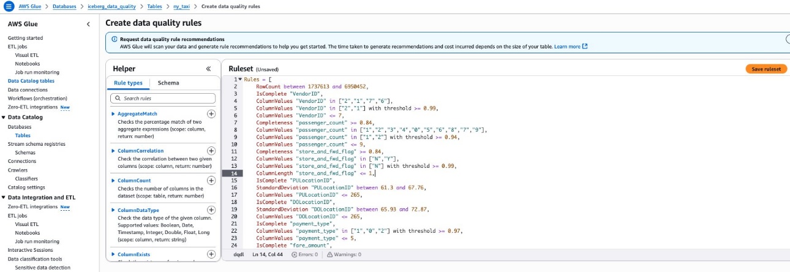Open Job run monitoring under ETL jobs
Screen dimensions: 790x272
[37, 72]
